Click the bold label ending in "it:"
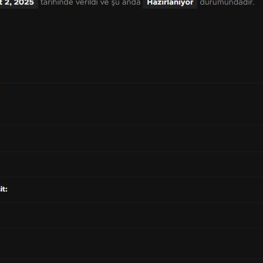The width and height of the screenshot is (263, 263). tap(3, 189)
